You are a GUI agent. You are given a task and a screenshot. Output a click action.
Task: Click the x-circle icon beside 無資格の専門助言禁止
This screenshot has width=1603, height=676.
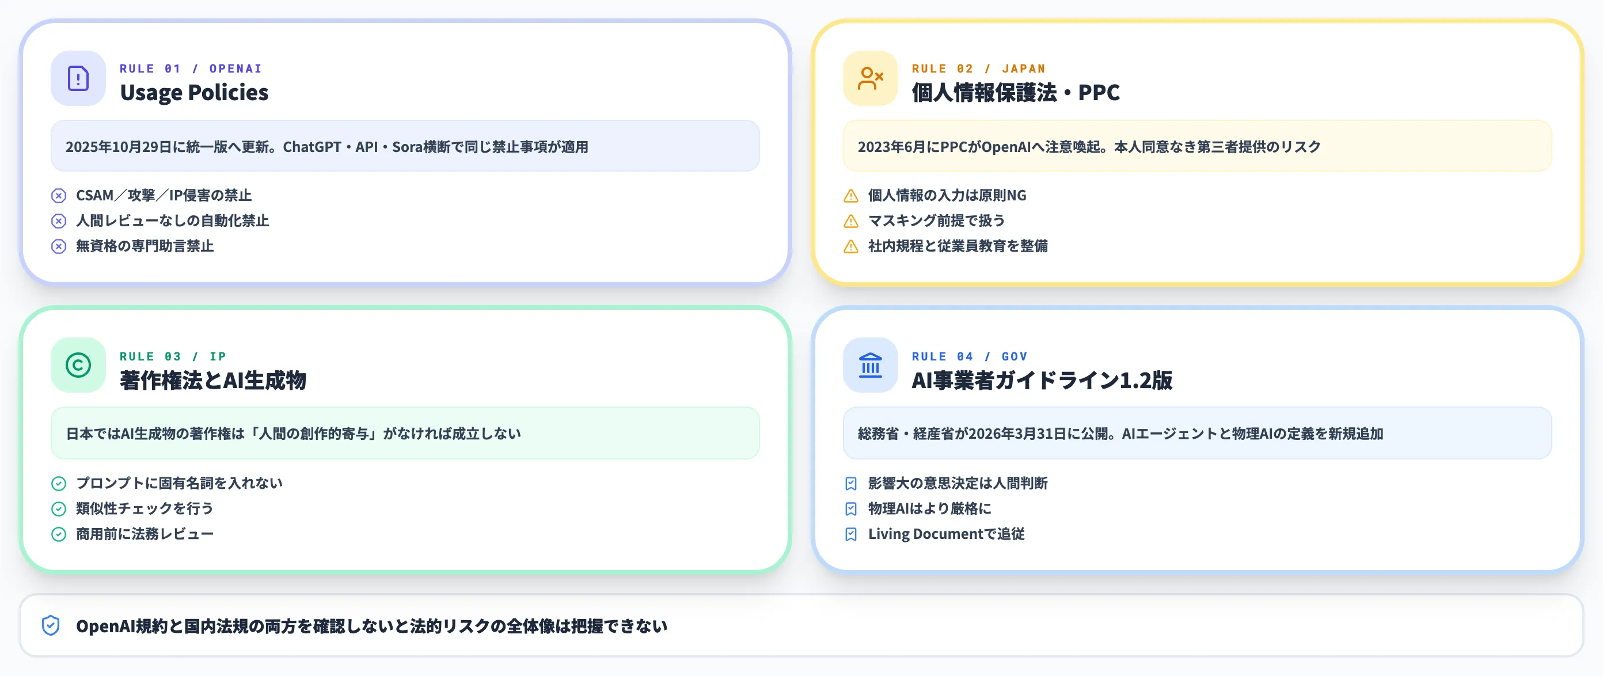point(59,246)
